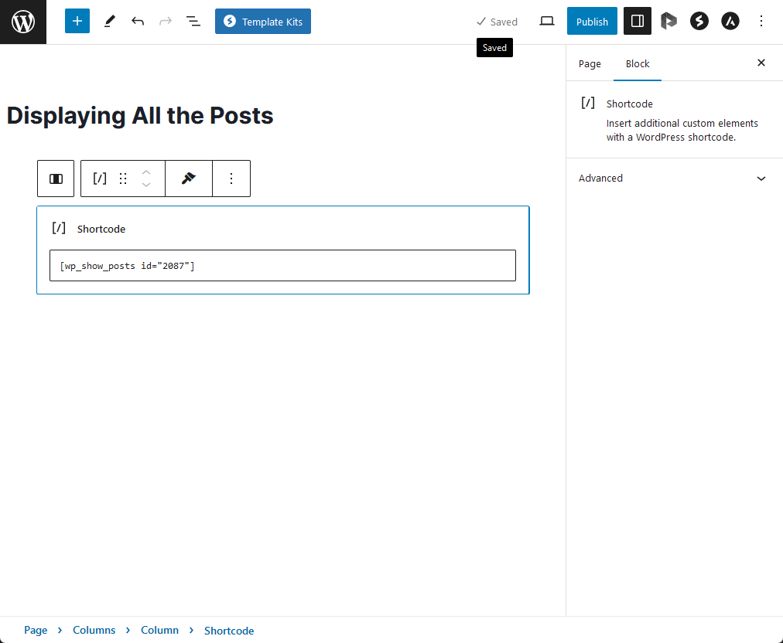Image resolution: width=783 pixels, height=643 pixels.
Task: Open the editor Options menu
Action: point(761,21)
